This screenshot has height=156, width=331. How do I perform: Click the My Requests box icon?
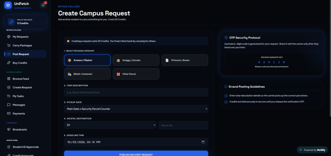click(9, 36)
